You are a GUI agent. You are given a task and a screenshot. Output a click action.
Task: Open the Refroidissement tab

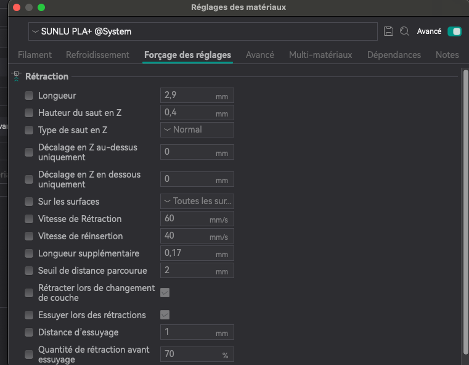click(x=97, y=55)
